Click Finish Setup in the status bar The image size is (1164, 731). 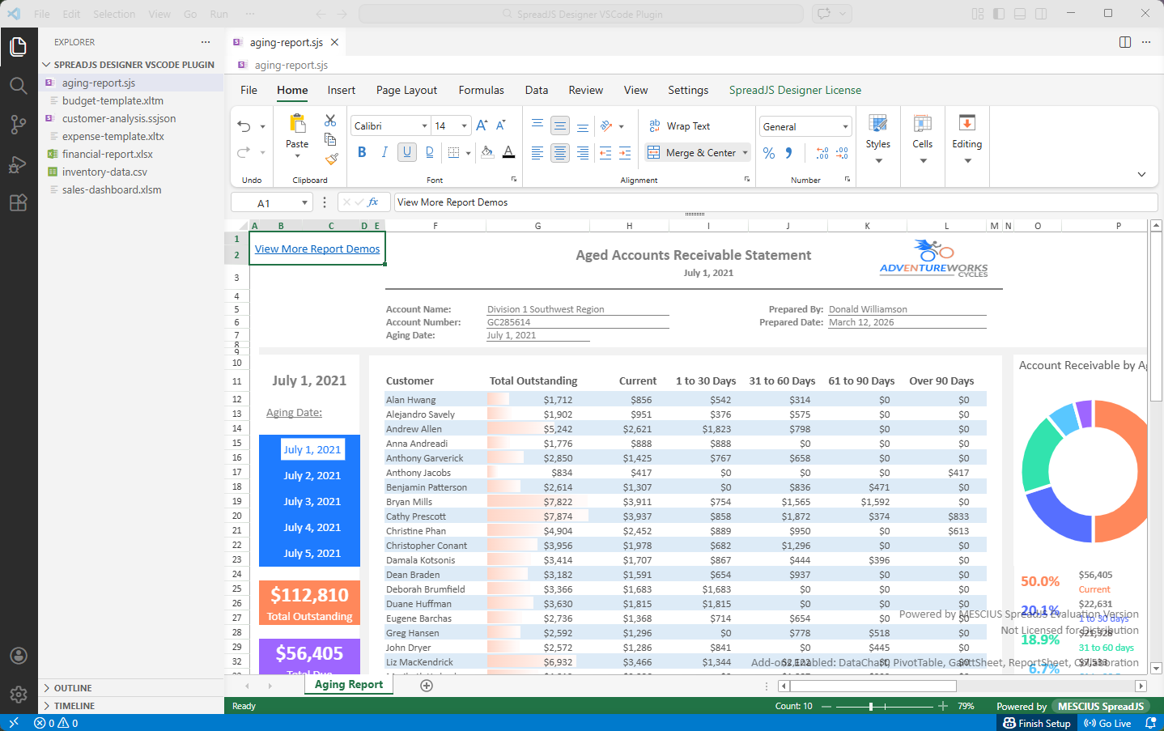pos(1037,723)
